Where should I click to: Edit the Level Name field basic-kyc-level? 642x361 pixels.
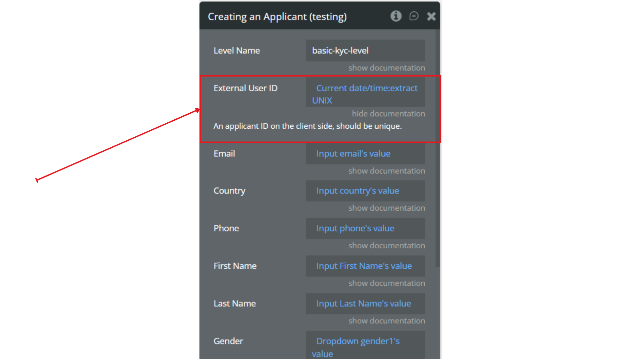[365, 50]
